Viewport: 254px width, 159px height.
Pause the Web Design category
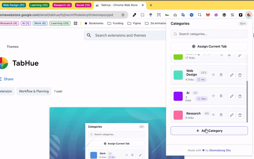[221, 75]
